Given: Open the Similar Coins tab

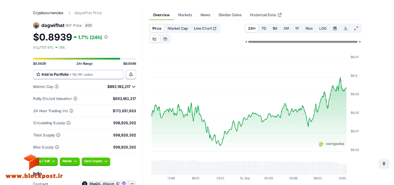Looking at the screenshot, I should pyautogui.click(x=230, y=15).
